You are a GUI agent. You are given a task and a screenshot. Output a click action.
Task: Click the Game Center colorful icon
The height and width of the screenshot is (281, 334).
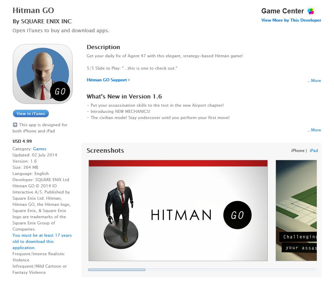[311, 11]
